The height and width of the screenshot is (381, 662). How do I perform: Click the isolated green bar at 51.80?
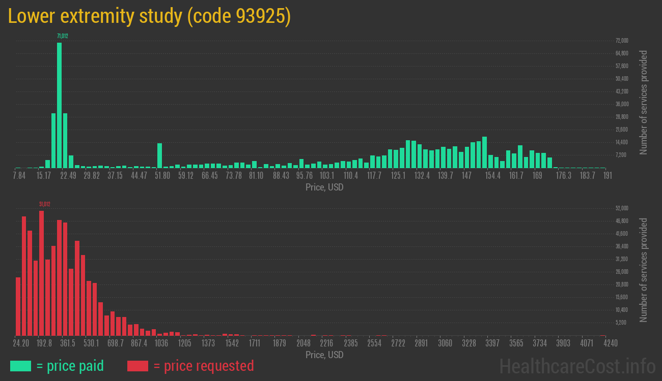tap(159, 155)
